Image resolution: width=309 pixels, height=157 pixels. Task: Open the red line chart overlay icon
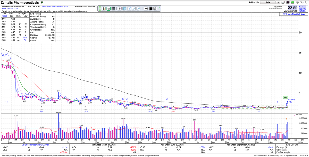[283, 2]
